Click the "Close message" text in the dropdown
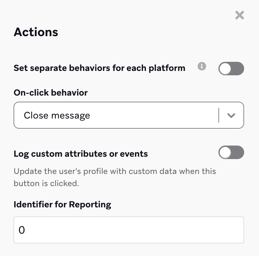The height and width of the screenshot is (256, 259). tap(57, 116)
